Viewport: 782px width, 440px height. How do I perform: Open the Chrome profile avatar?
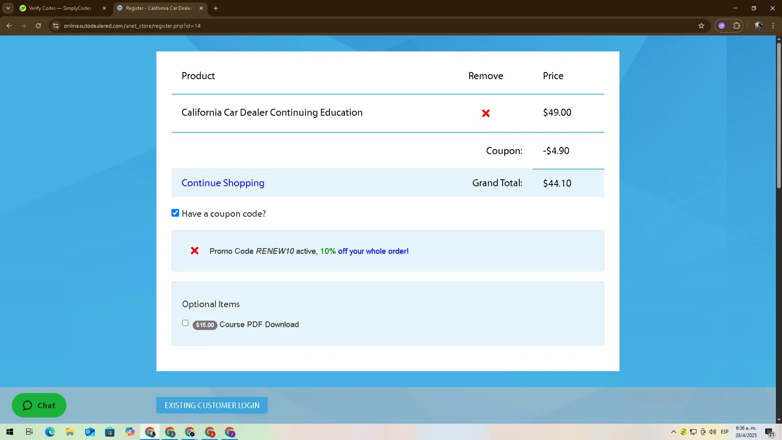[x=759, y=26]
